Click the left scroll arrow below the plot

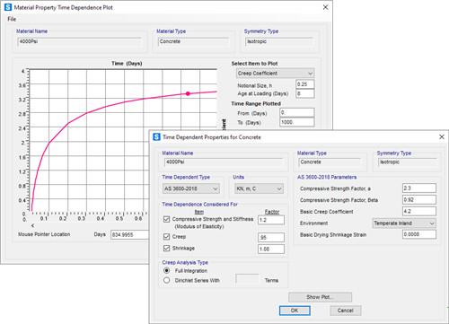pos(32,225)
